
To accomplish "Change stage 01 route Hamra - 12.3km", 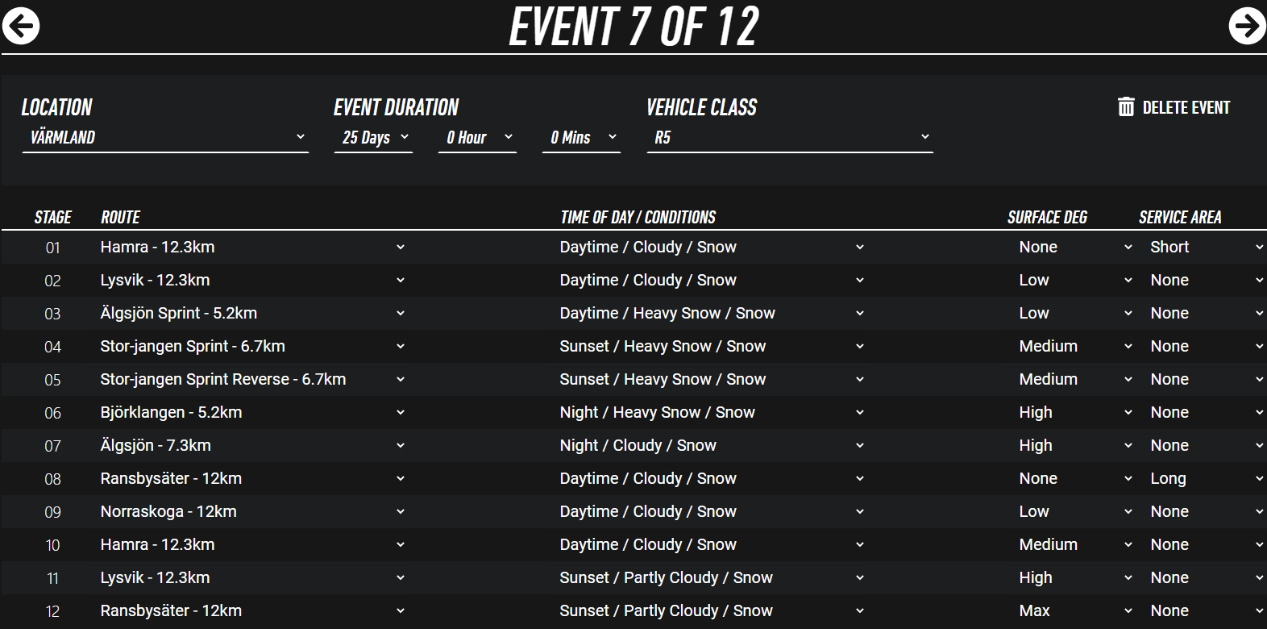I will coord(251,248).
